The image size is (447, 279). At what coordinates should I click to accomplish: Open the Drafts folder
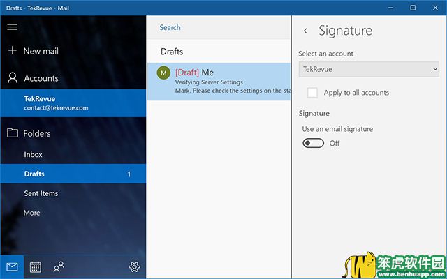point(73,174)
